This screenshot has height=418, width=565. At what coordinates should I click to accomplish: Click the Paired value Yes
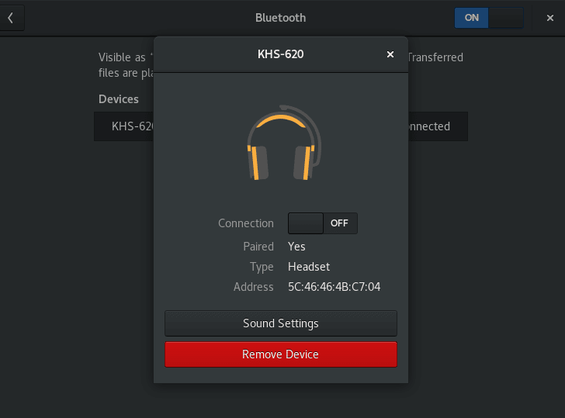[296, 247]
